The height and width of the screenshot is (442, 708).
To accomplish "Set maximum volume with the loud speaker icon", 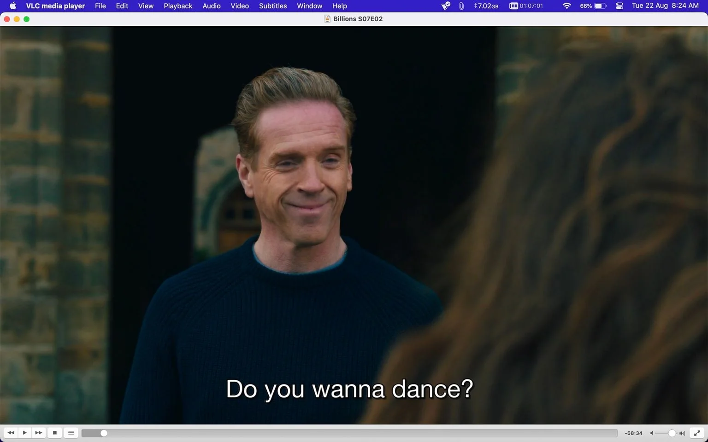I will click(682, 433).
